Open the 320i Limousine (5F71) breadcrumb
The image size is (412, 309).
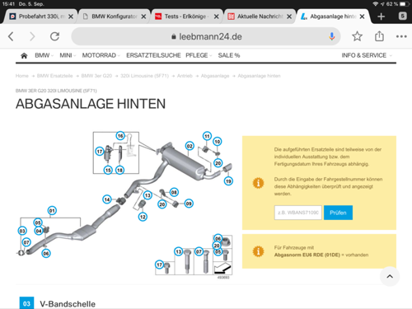pyautogui.click(x=144, y=76)
